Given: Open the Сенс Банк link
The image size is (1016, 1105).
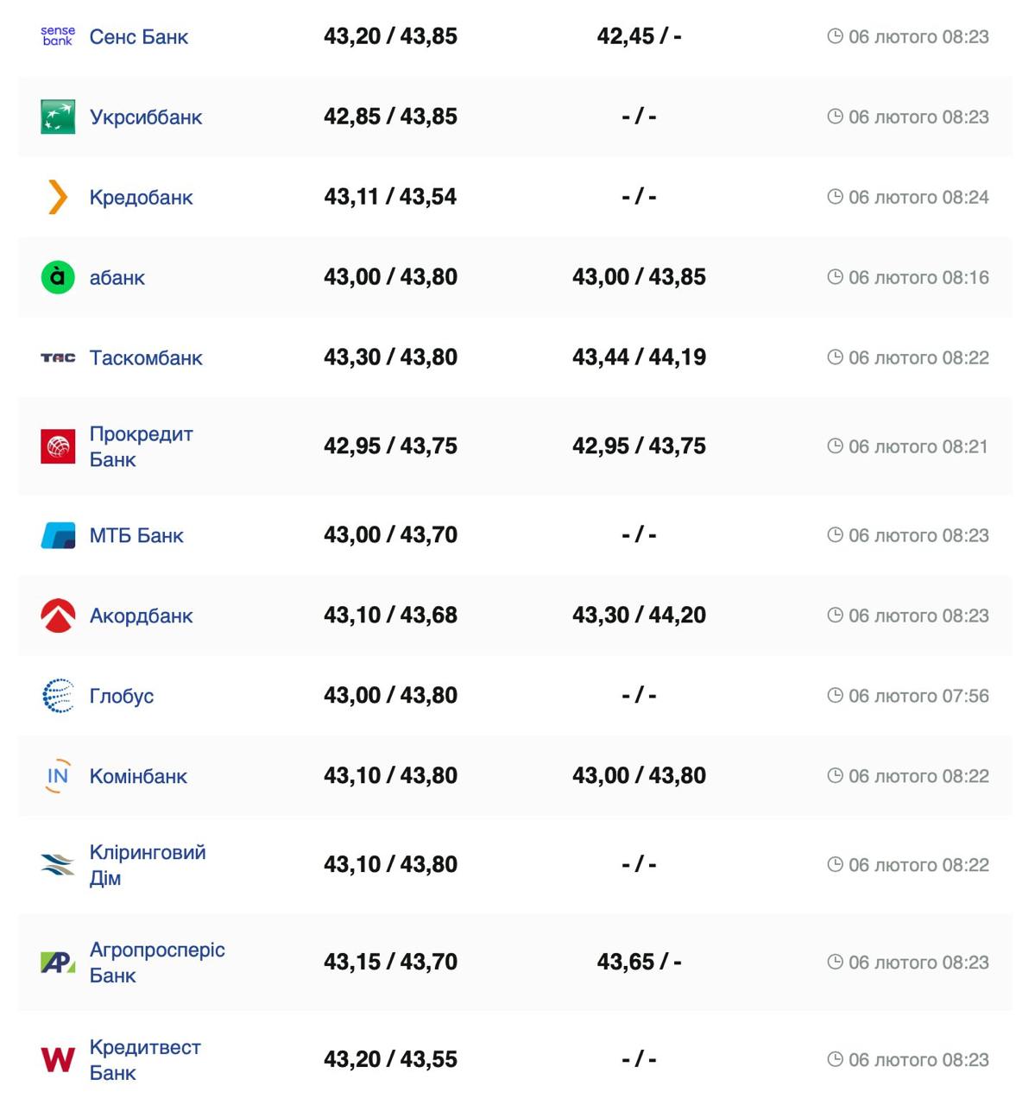Looking at the screenshot, I should click(139, 37).
